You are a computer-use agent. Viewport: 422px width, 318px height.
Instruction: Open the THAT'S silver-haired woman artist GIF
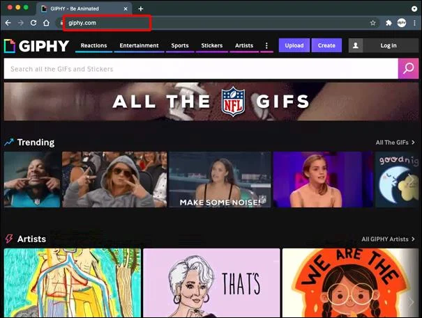pos(211,283)
